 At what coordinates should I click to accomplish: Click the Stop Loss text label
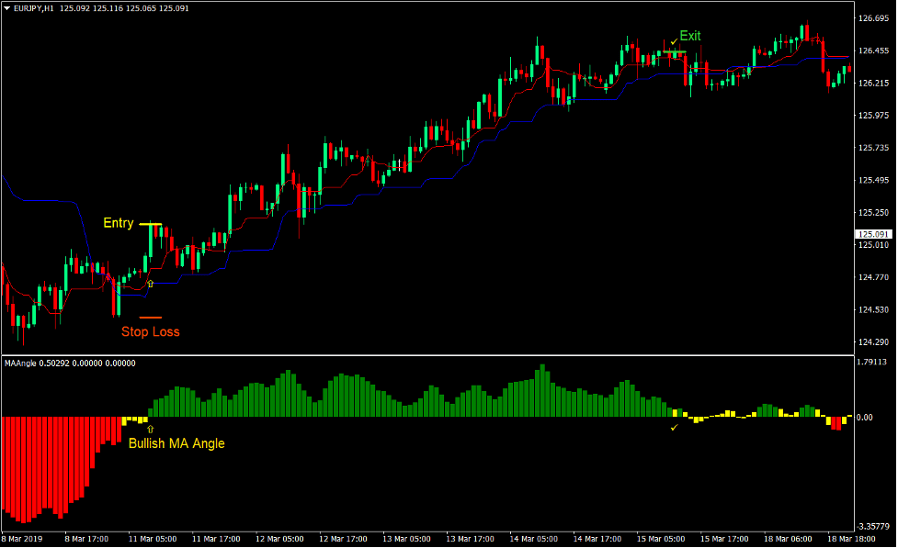point(151,331)
